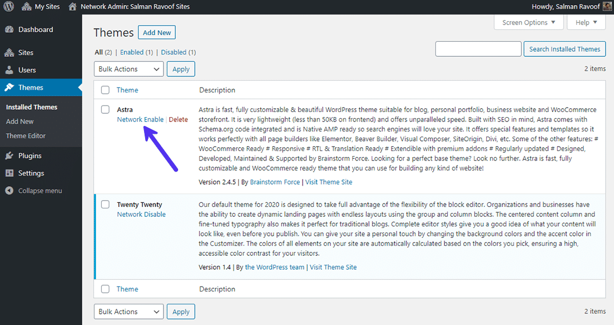The width and height of the screenshot is (614, 325).
Task: Click the Apply button
Action: coord(181,69)
